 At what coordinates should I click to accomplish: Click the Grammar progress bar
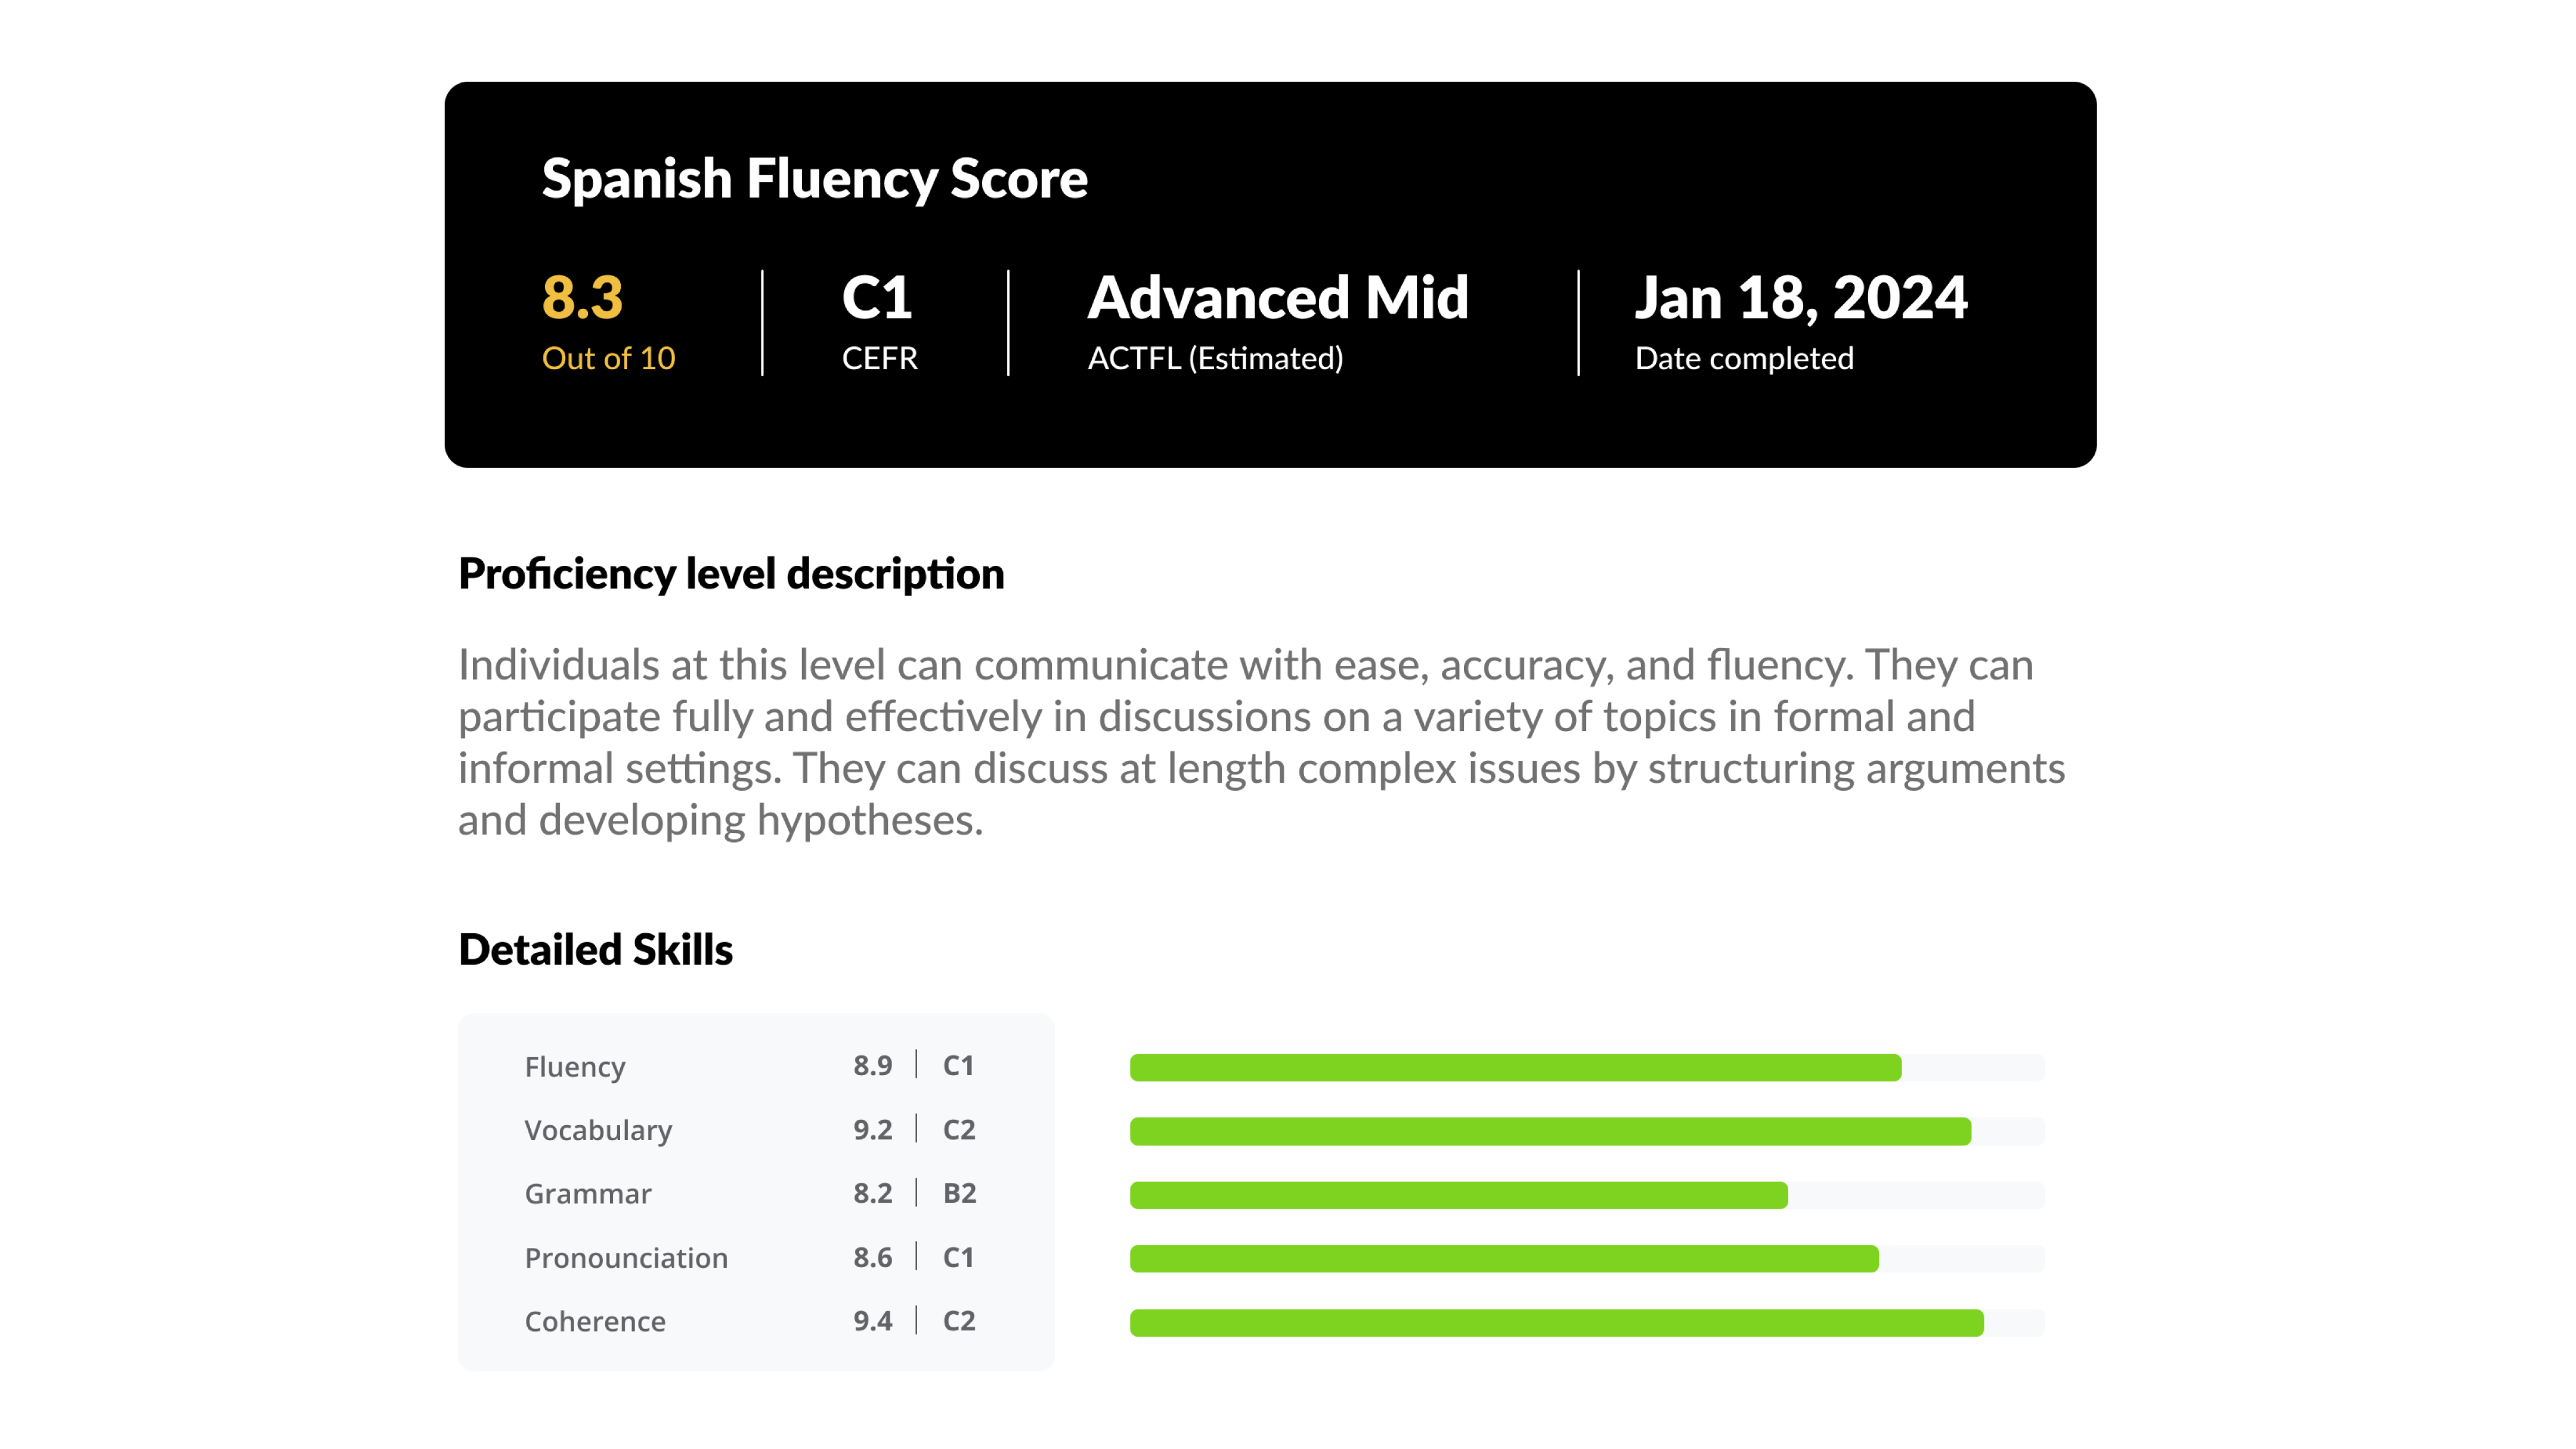point(1586,1195)
